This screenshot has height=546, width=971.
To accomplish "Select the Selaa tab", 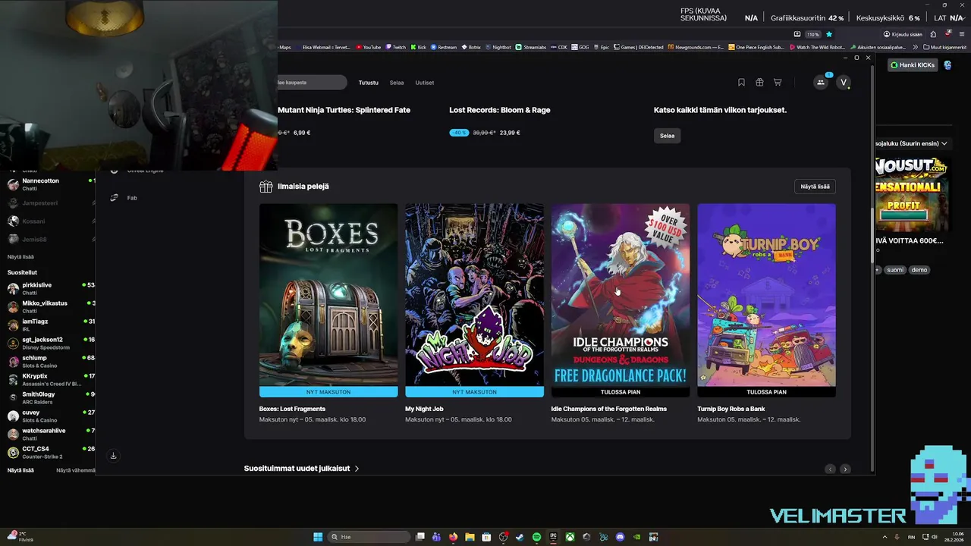I will coord(397,83).
